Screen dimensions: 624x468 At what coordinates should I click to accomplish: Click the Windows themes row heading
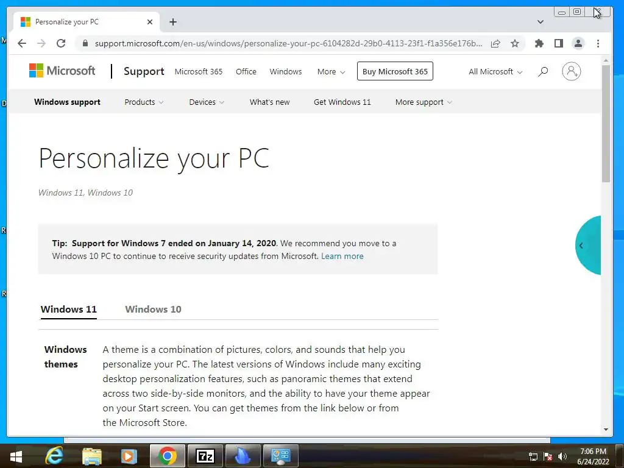(65, 356)
